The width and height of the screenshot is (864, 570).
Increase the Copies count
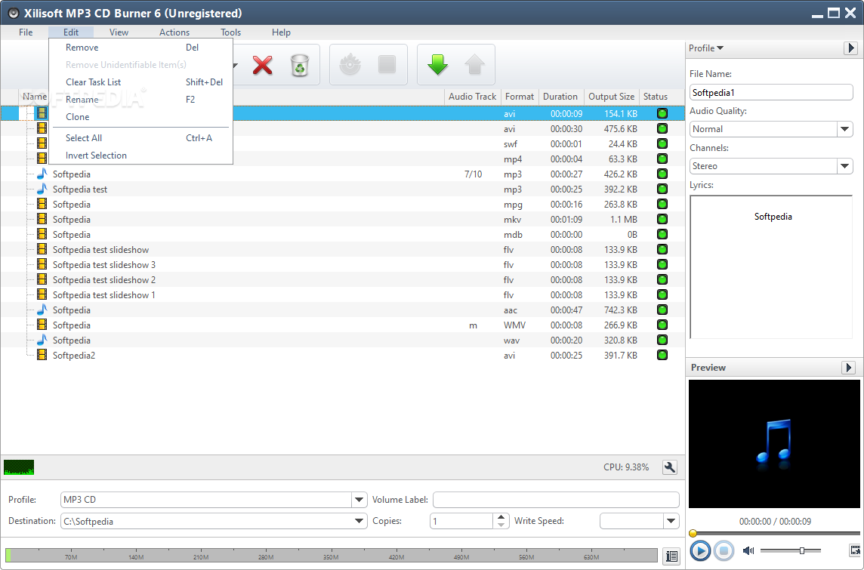click(500, 517)
